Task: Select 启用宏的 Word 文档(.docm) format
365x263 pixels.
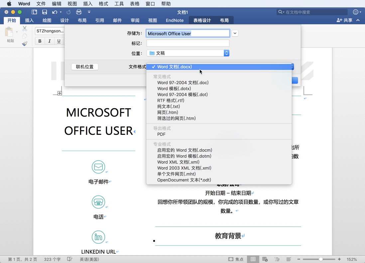Action: click(219, 150)
